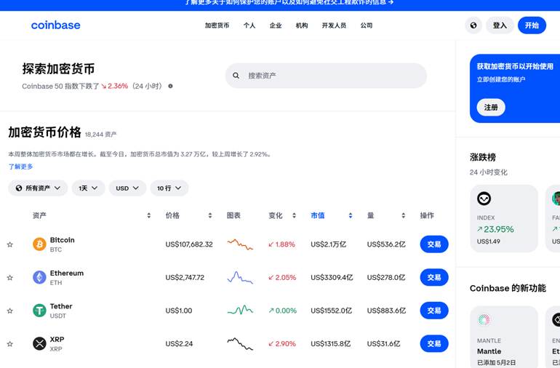Open the 所有资产 filter dropdown
Screen dimensions: 560x368
pos(38,188)
